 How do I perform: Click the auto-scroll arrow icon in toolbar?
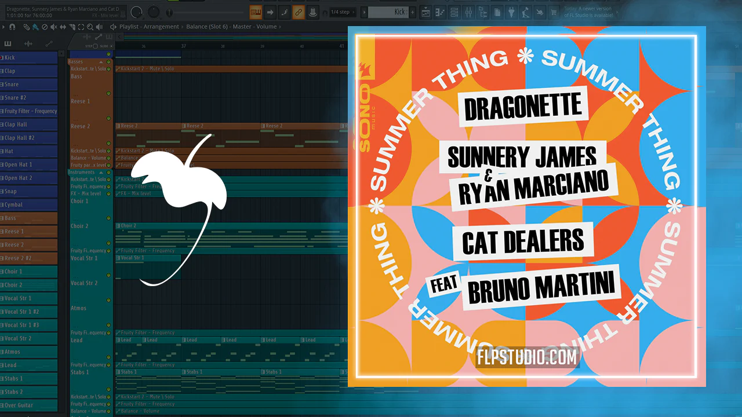click(x=270, y=12)
